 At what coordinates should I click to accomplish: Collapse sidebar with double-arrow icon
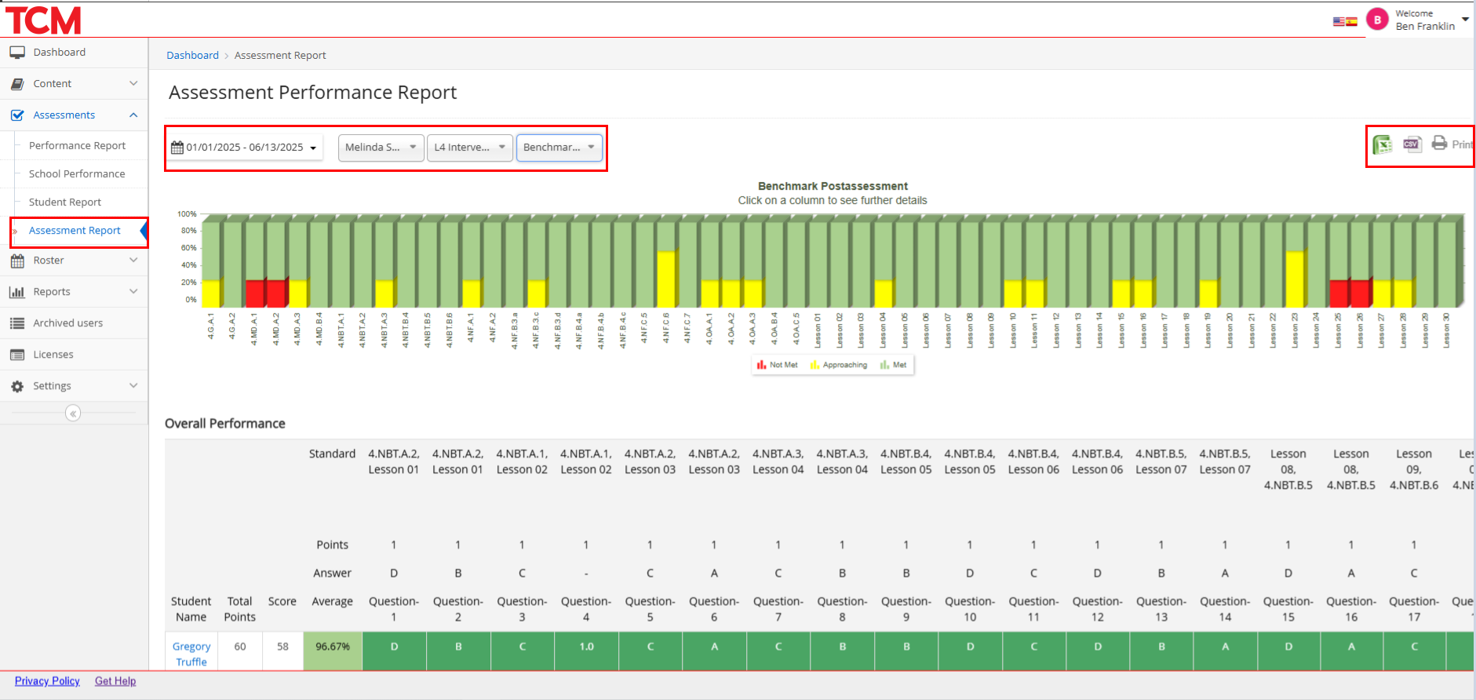[73, 414]
